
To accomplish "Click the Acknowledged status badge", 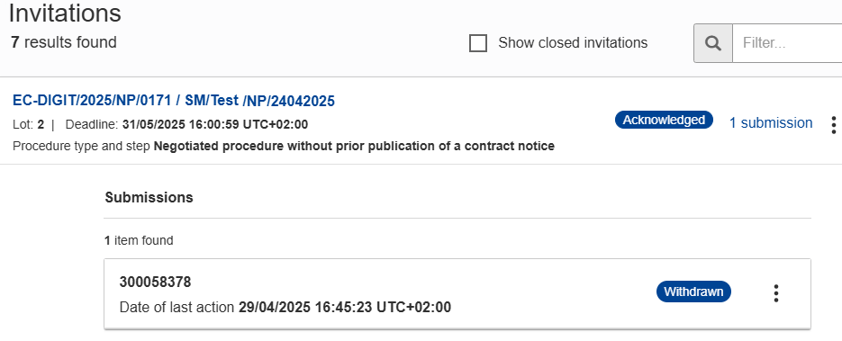I will (664, 120).
